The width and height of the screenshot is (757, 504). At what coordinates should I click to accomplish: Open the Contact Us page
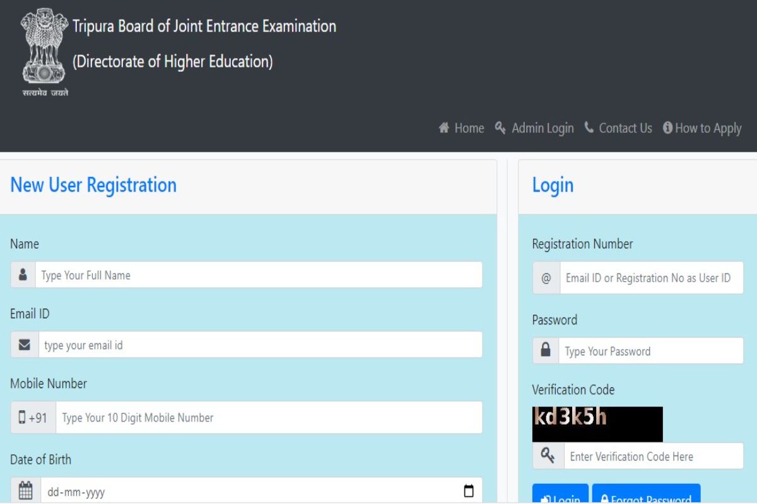click(618, 128)
